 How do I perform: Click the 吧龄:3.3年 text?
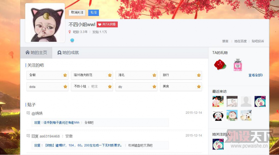tap(80, 32)
